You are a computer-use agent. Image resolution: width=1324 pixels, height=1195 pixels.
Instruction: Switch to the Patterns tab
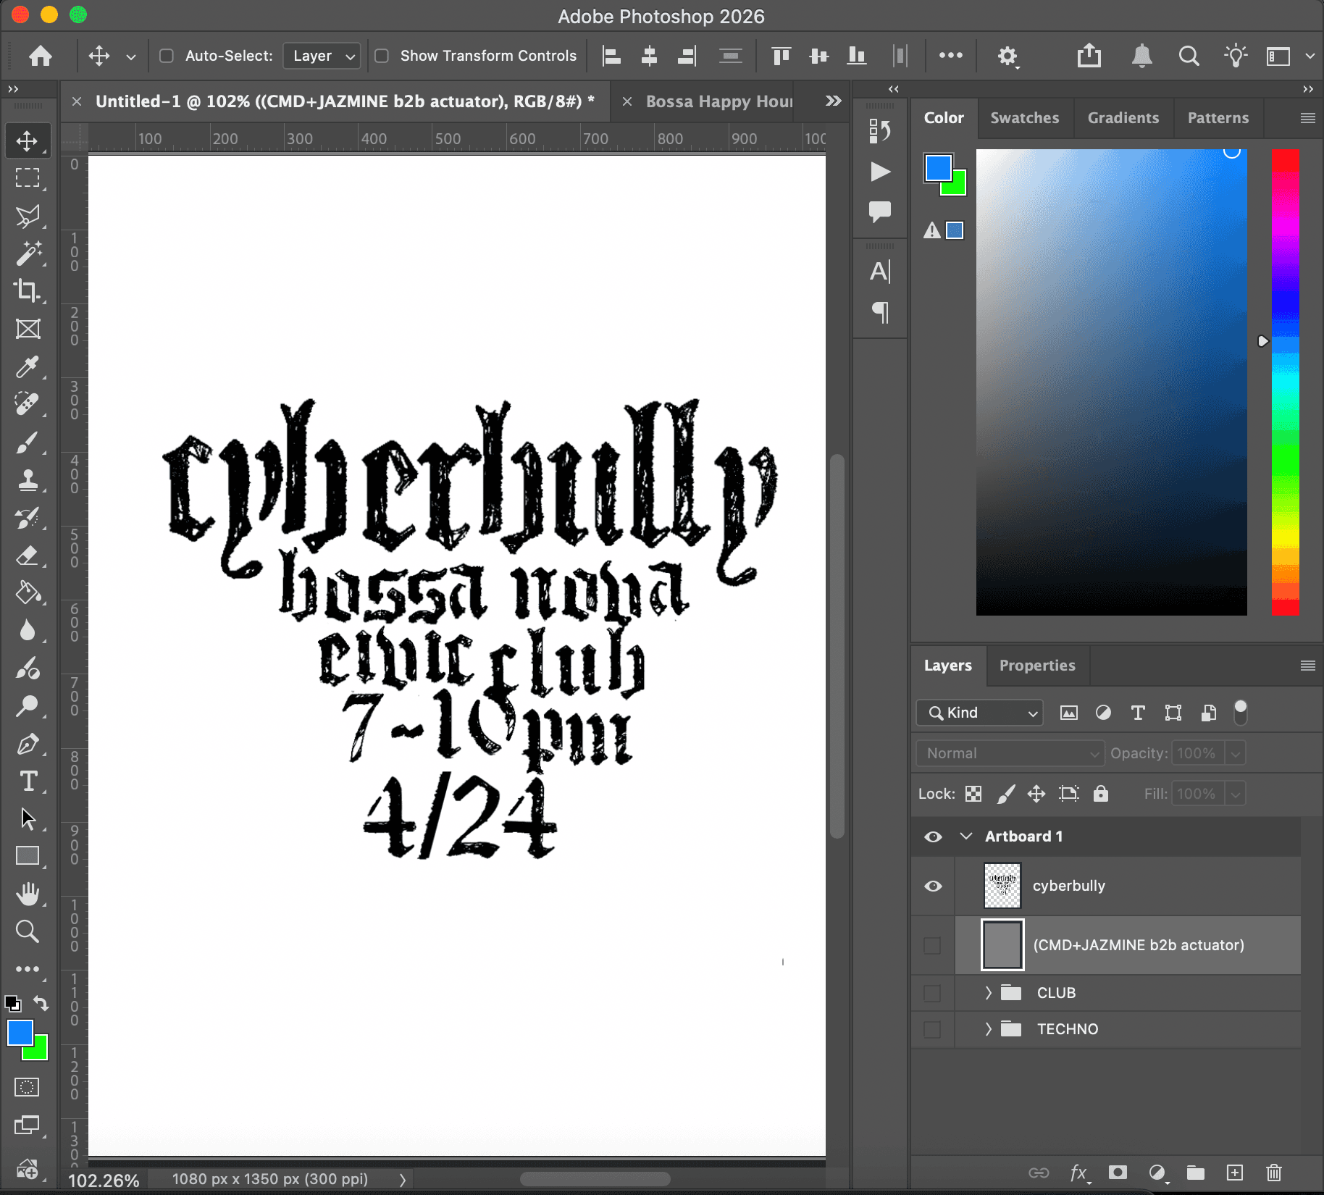point(1218,118)
